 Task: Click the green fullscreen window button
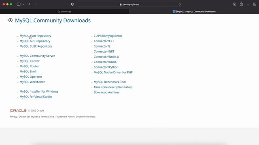(x=11, y=4)
